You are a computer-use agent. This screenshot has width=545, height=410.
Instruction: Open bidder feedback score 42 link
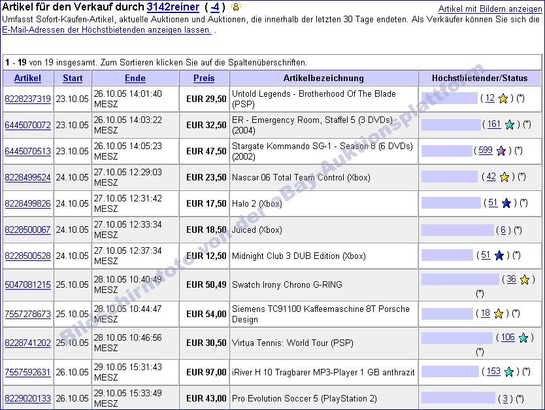491,177
